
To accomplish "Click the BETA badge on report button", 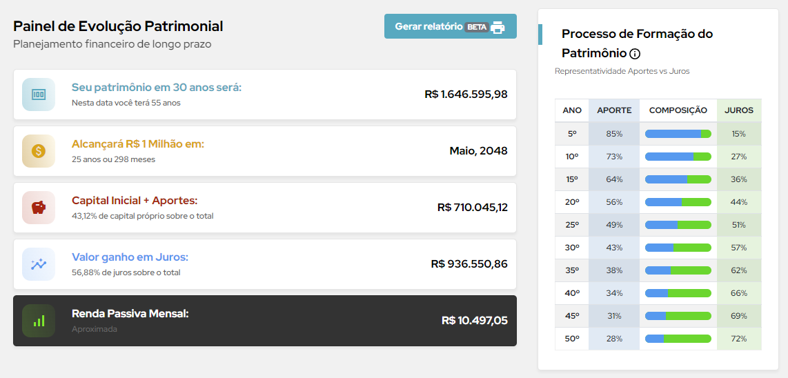I will pyautogui.click(x=477, y=27).
